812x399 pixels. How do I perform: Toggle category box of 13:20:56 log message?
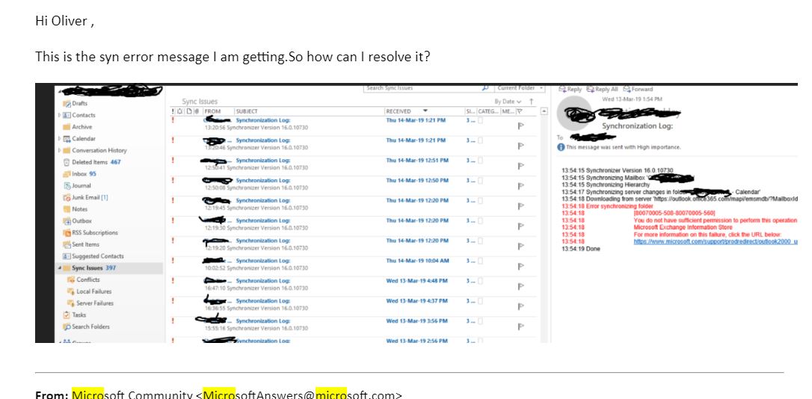tap(480, 120)
